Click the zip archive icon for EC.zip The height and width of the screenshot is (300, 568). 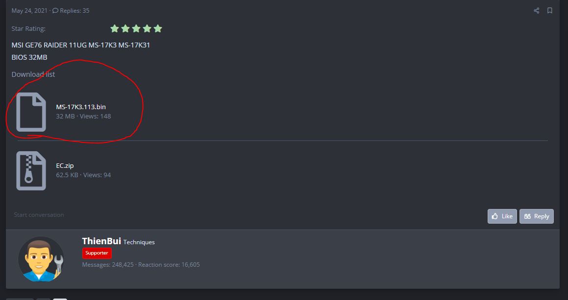[31, 171]
